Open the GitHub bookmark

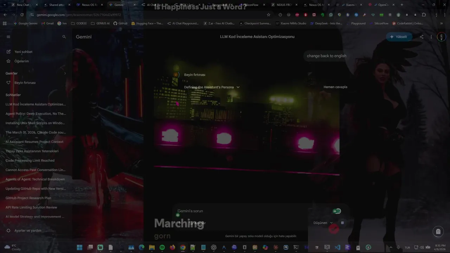(120, 24)
